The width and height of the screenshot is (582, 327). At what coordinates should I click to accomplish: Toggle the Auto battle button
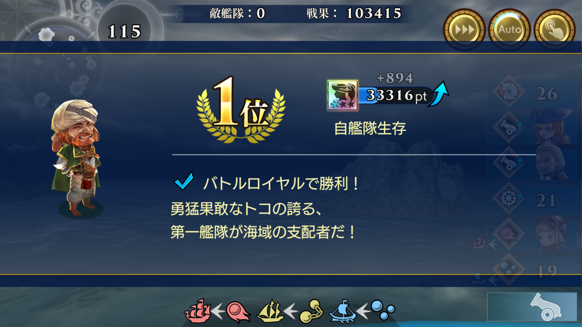click(x=509, y=30)
